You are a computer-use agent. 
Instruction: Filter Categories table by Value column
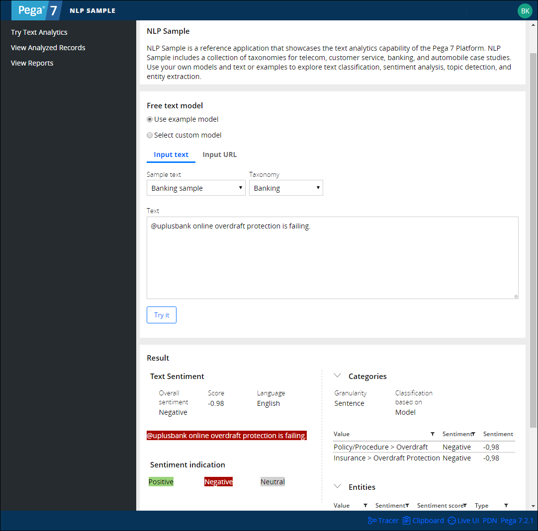pos(433,434)
